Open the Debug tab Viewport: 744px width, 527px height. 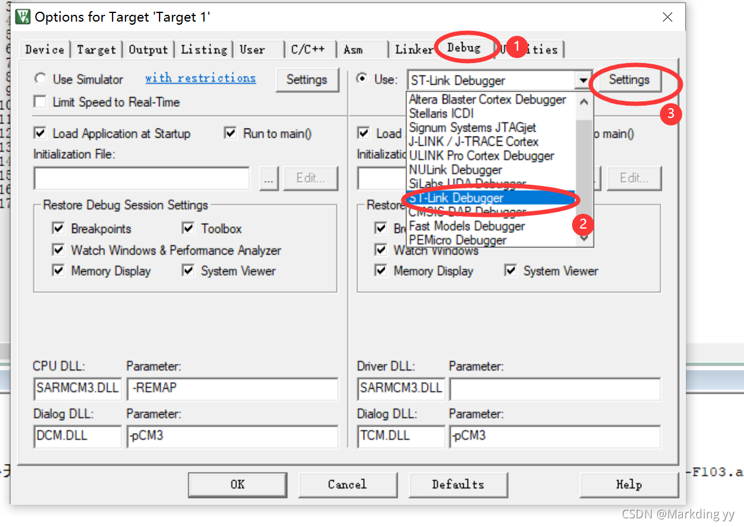tap(464, 48)
